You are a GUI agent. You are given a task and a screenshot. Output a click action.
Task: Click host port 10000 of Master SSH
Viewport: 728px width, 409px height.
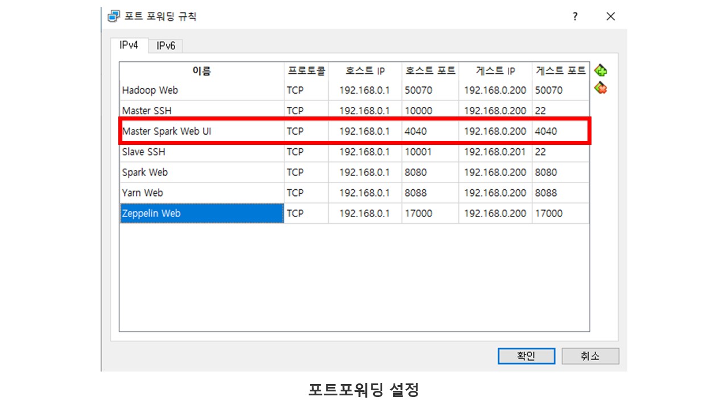point(431,111)
